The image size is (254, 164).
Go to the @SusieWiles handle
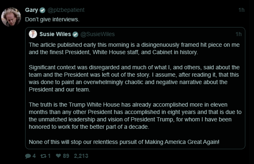(x=97, y=34)
